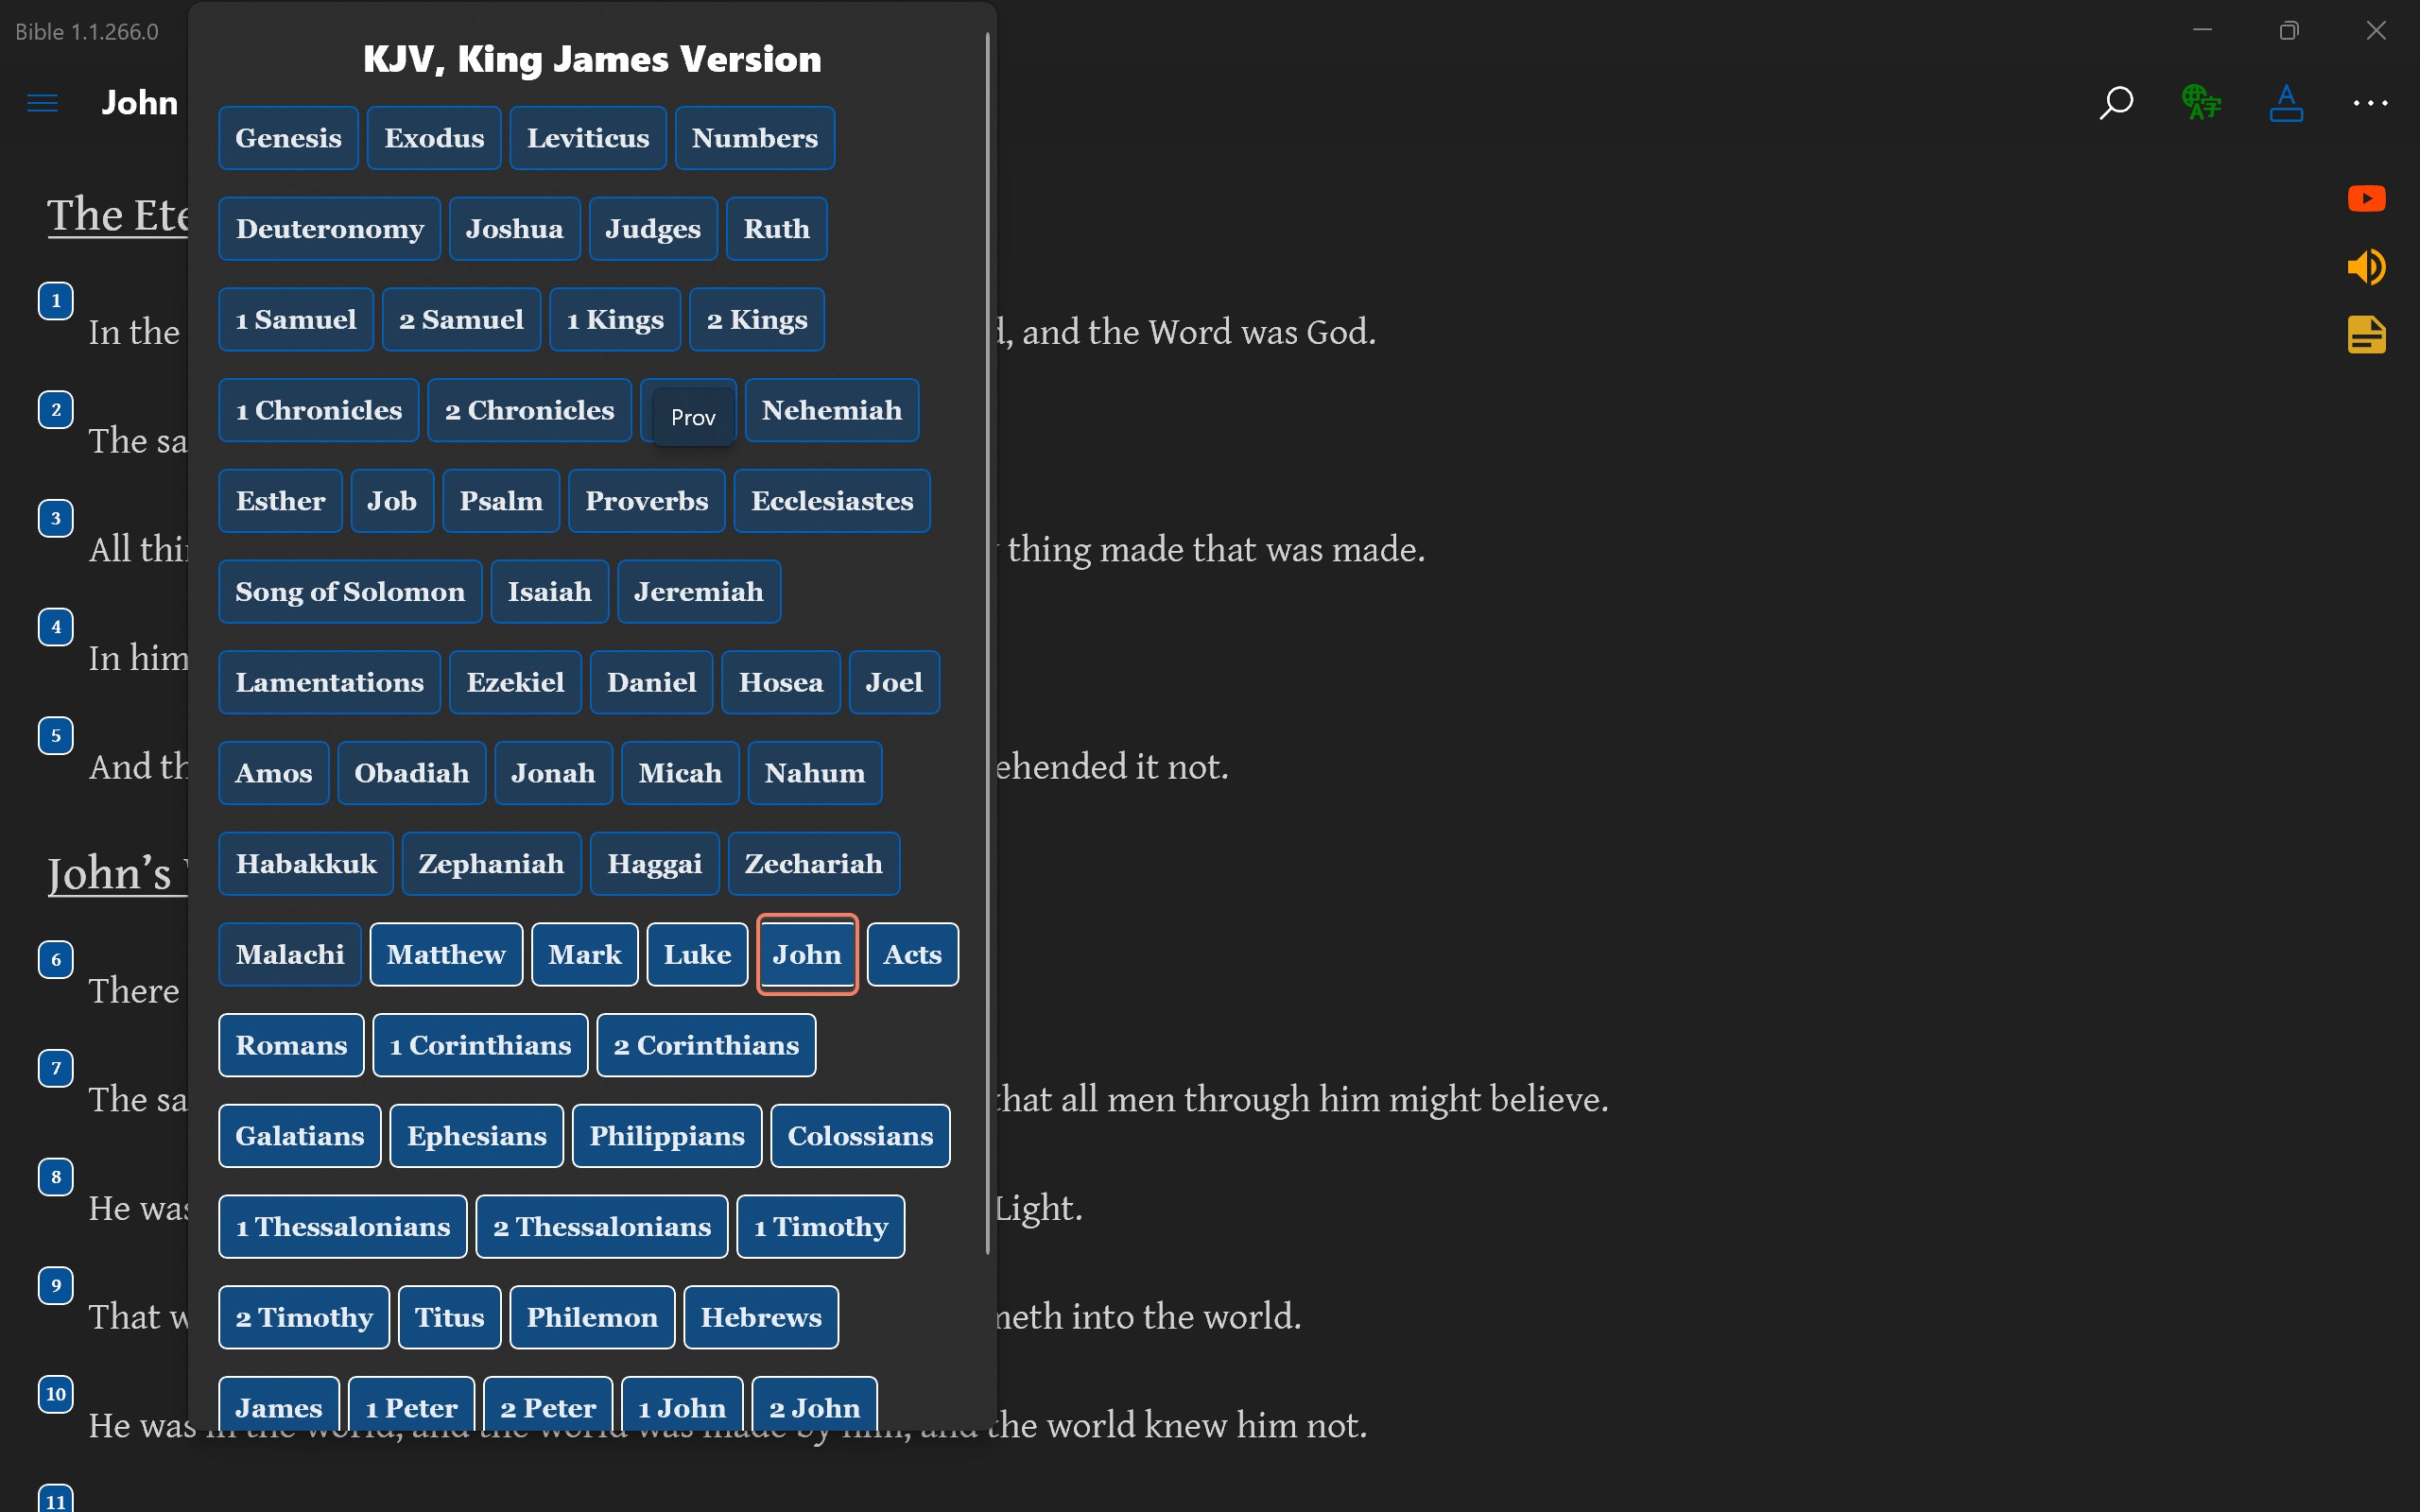Select the book of Acts
Screen dimensions: 2420x1512
911,954
